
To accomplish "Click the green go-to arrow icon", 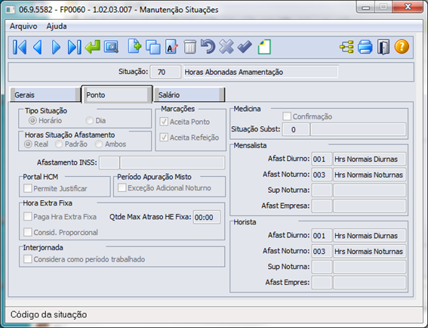I will 93,47.
